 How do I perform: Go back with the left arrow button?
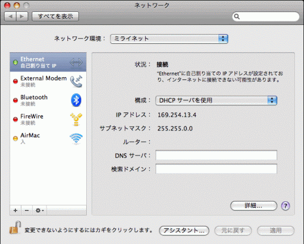[x=10, y=16]
